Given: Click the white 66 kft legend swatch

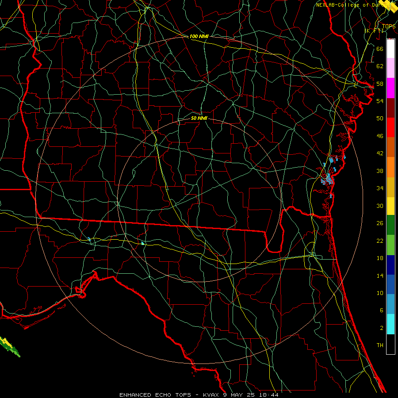Looking at the screenshot, I should tap(390, 49).
